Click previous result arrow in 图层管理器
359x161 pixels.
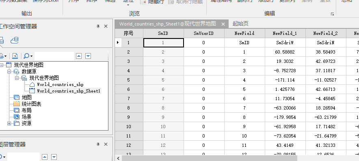[45, 157]
